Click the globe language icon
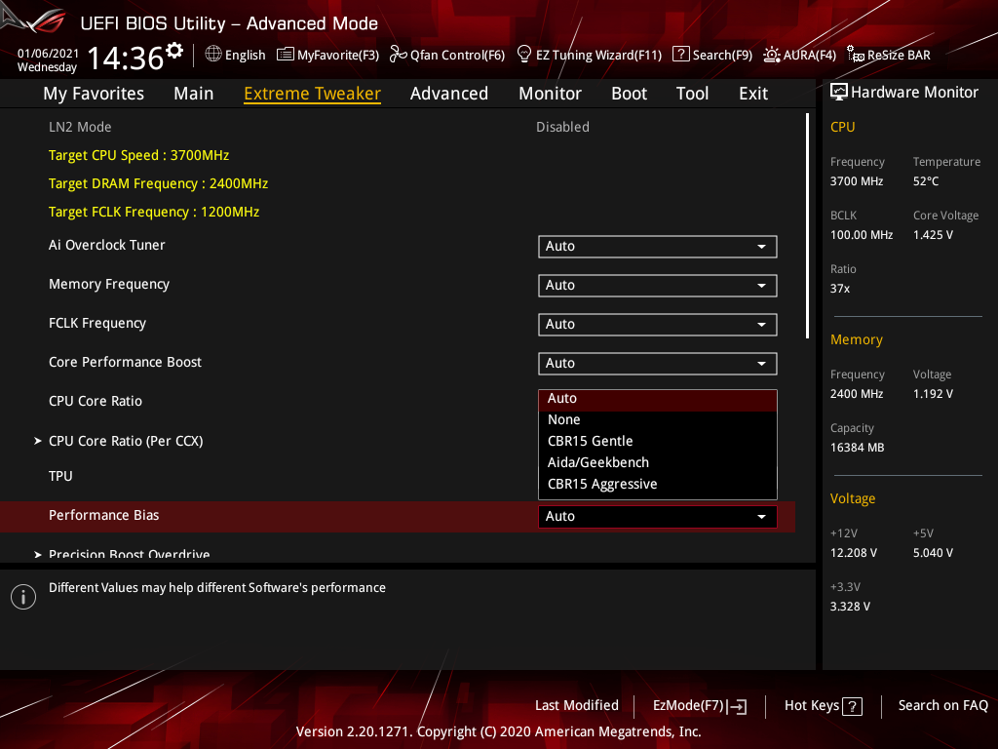 (x=213, y=55)
